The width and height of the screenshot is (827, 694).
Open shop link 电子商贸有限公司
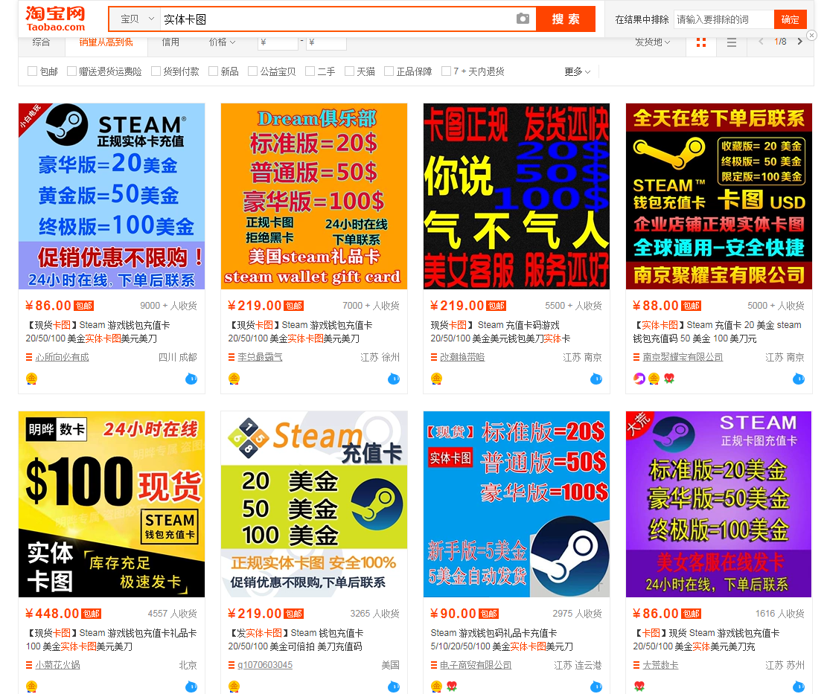(476, 665)
